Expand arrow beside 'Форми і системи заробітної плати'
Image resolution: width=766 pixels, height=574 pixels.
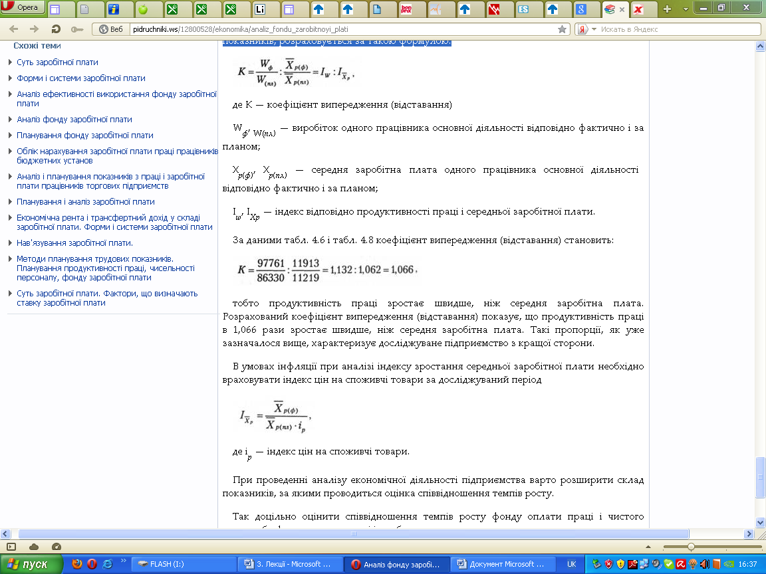(x=10, y=78)
